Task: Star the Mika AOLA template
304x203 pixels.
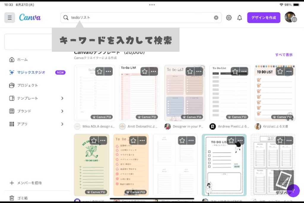Action: point(100,71)
